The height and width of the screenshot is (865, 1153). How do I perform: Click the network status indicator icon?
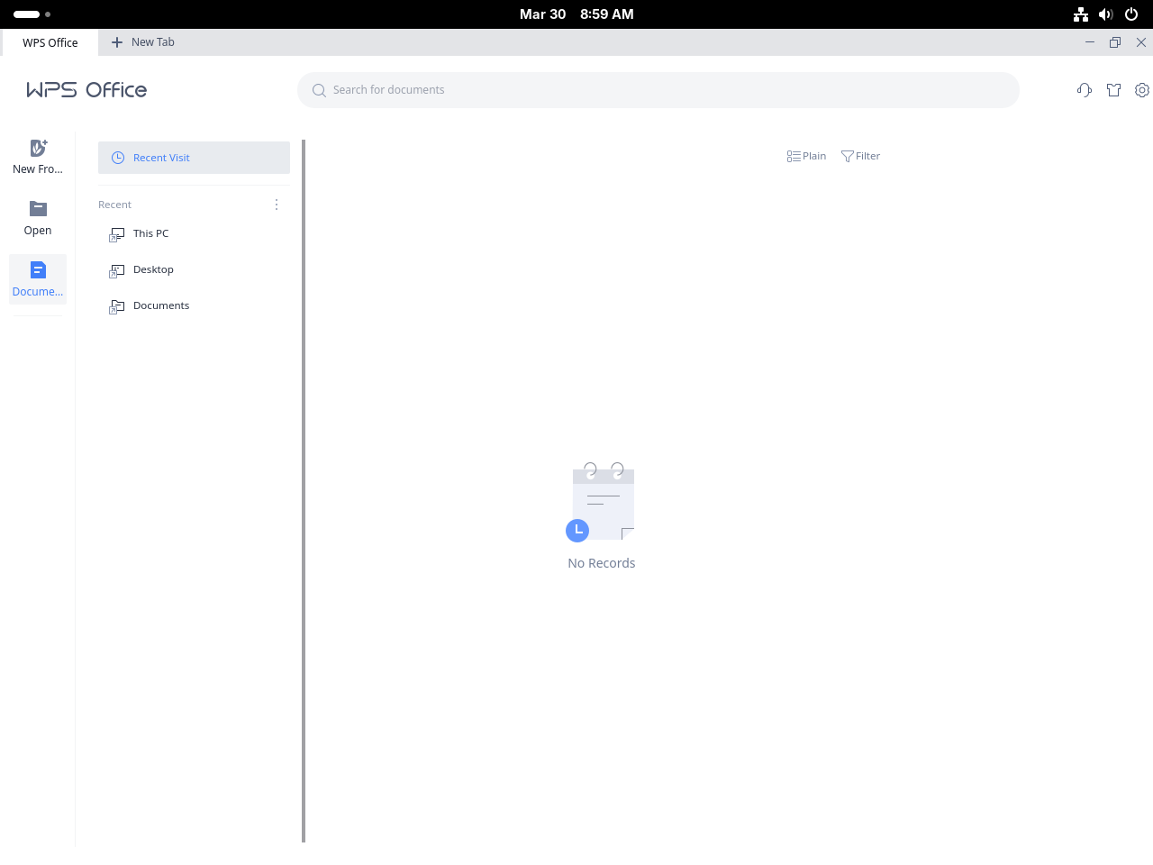pos(1080,14)
